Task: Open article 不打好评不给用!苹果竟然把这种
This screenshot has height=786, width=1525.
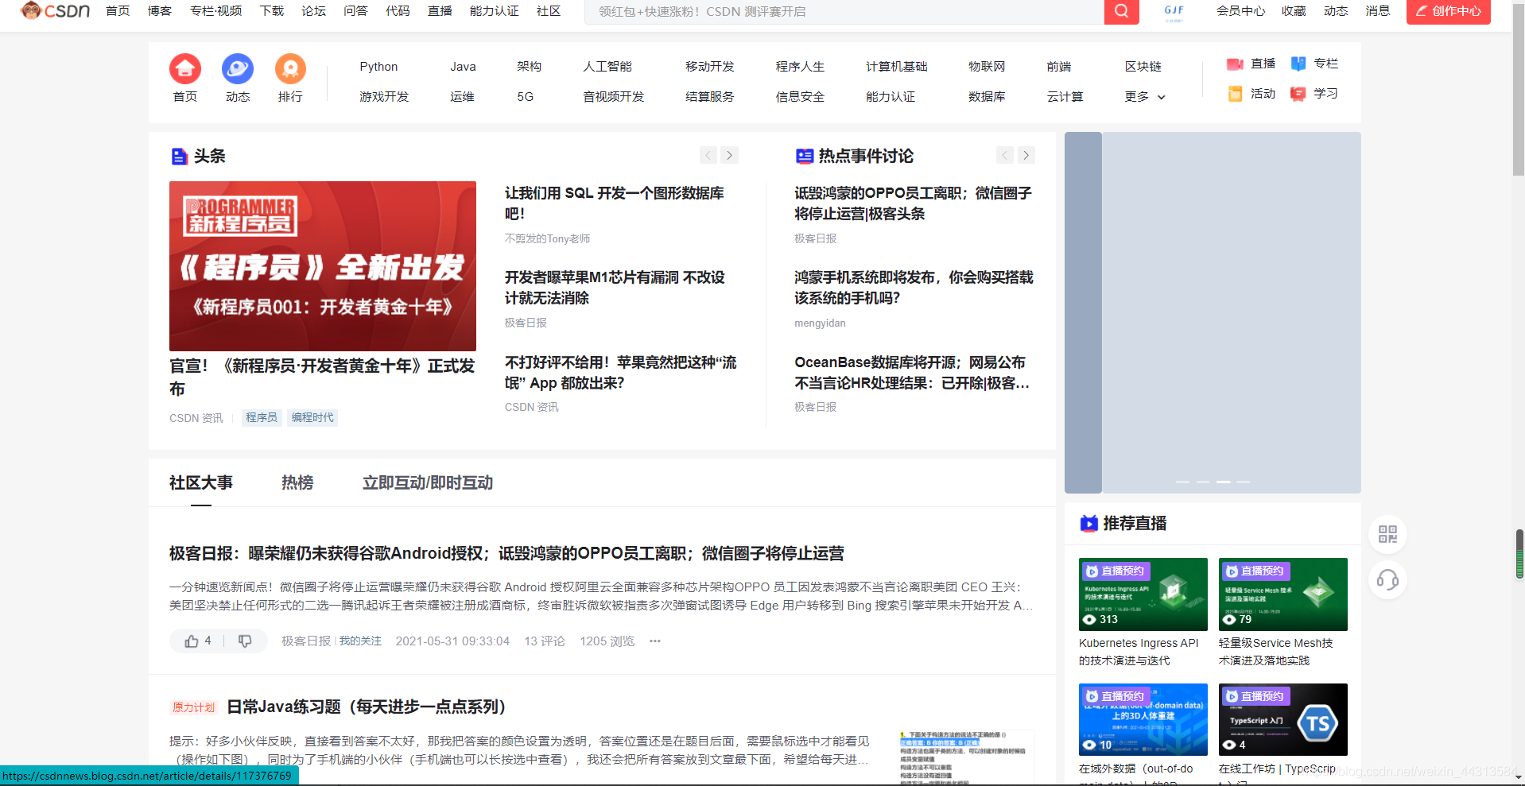Action: [x=621, y=373]
